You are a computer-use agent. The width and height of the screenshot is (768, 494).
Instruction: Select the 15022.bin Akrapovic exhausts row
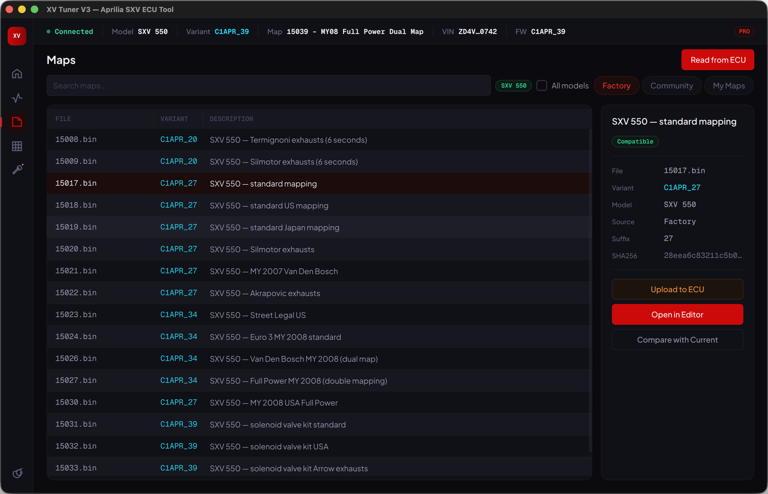[x=318, y=293]
